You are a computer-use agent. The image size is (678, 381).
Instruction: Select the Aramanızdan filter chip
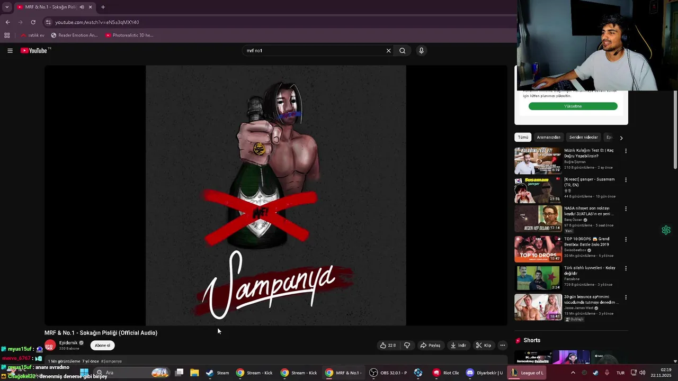coord(548,138)
